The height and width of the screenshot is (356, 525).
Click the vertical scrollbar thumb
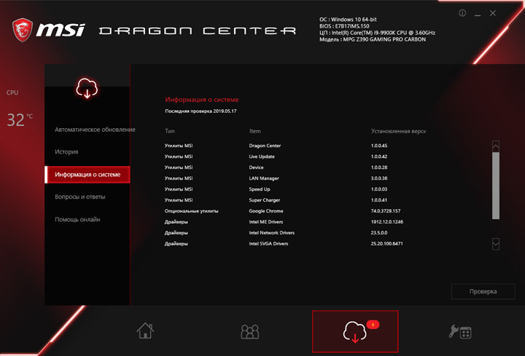point(496,186)
